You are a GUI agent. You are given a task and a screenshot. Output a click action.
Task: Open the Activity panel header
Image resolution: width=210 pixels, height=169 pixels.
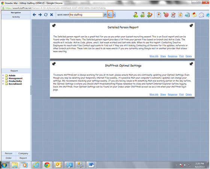16,17
